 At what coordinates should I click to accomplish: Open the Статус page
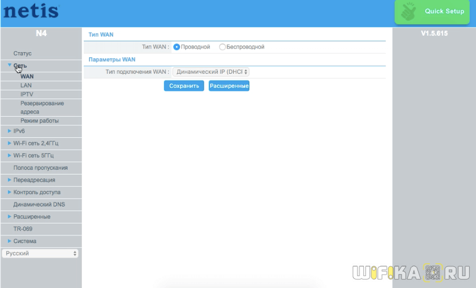click(x=22, y=53)
